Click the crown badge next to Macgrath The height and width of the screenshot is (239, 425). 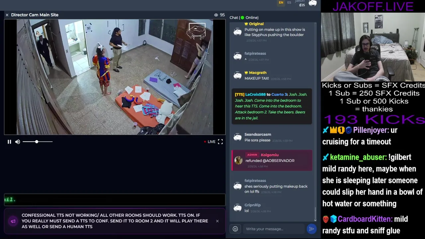coord(246,72)
